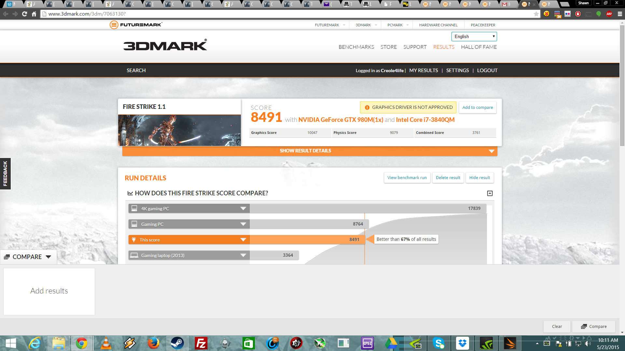625x351 pixels.
Task: Open the Windows Start button
Action: point(11,343)
